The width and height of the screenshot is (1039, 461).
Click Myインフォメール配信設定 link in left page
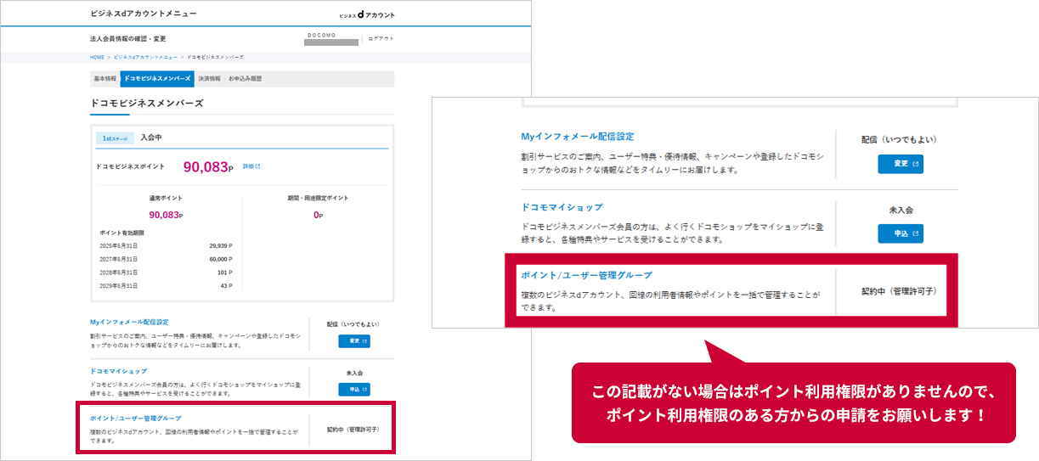point(129,323)
